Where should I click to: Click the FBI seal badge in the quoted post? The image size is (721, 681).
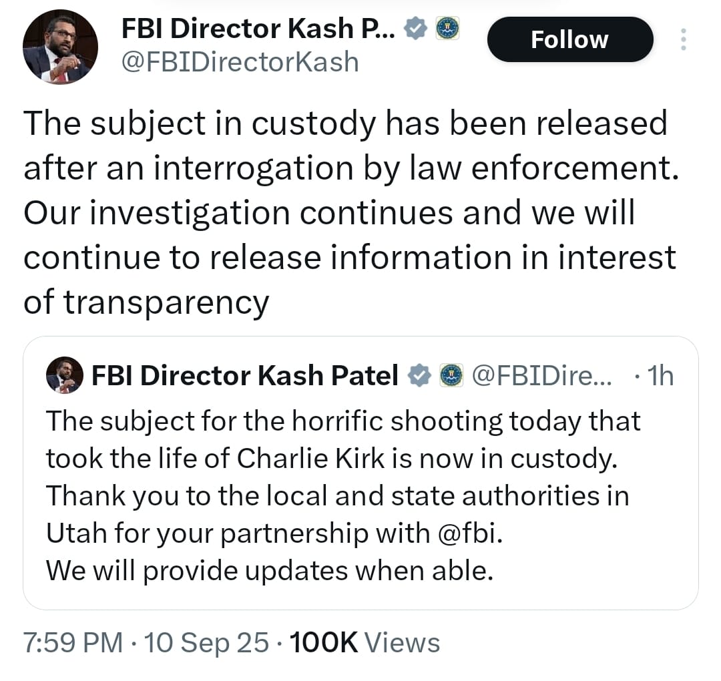tap(451, 376)
